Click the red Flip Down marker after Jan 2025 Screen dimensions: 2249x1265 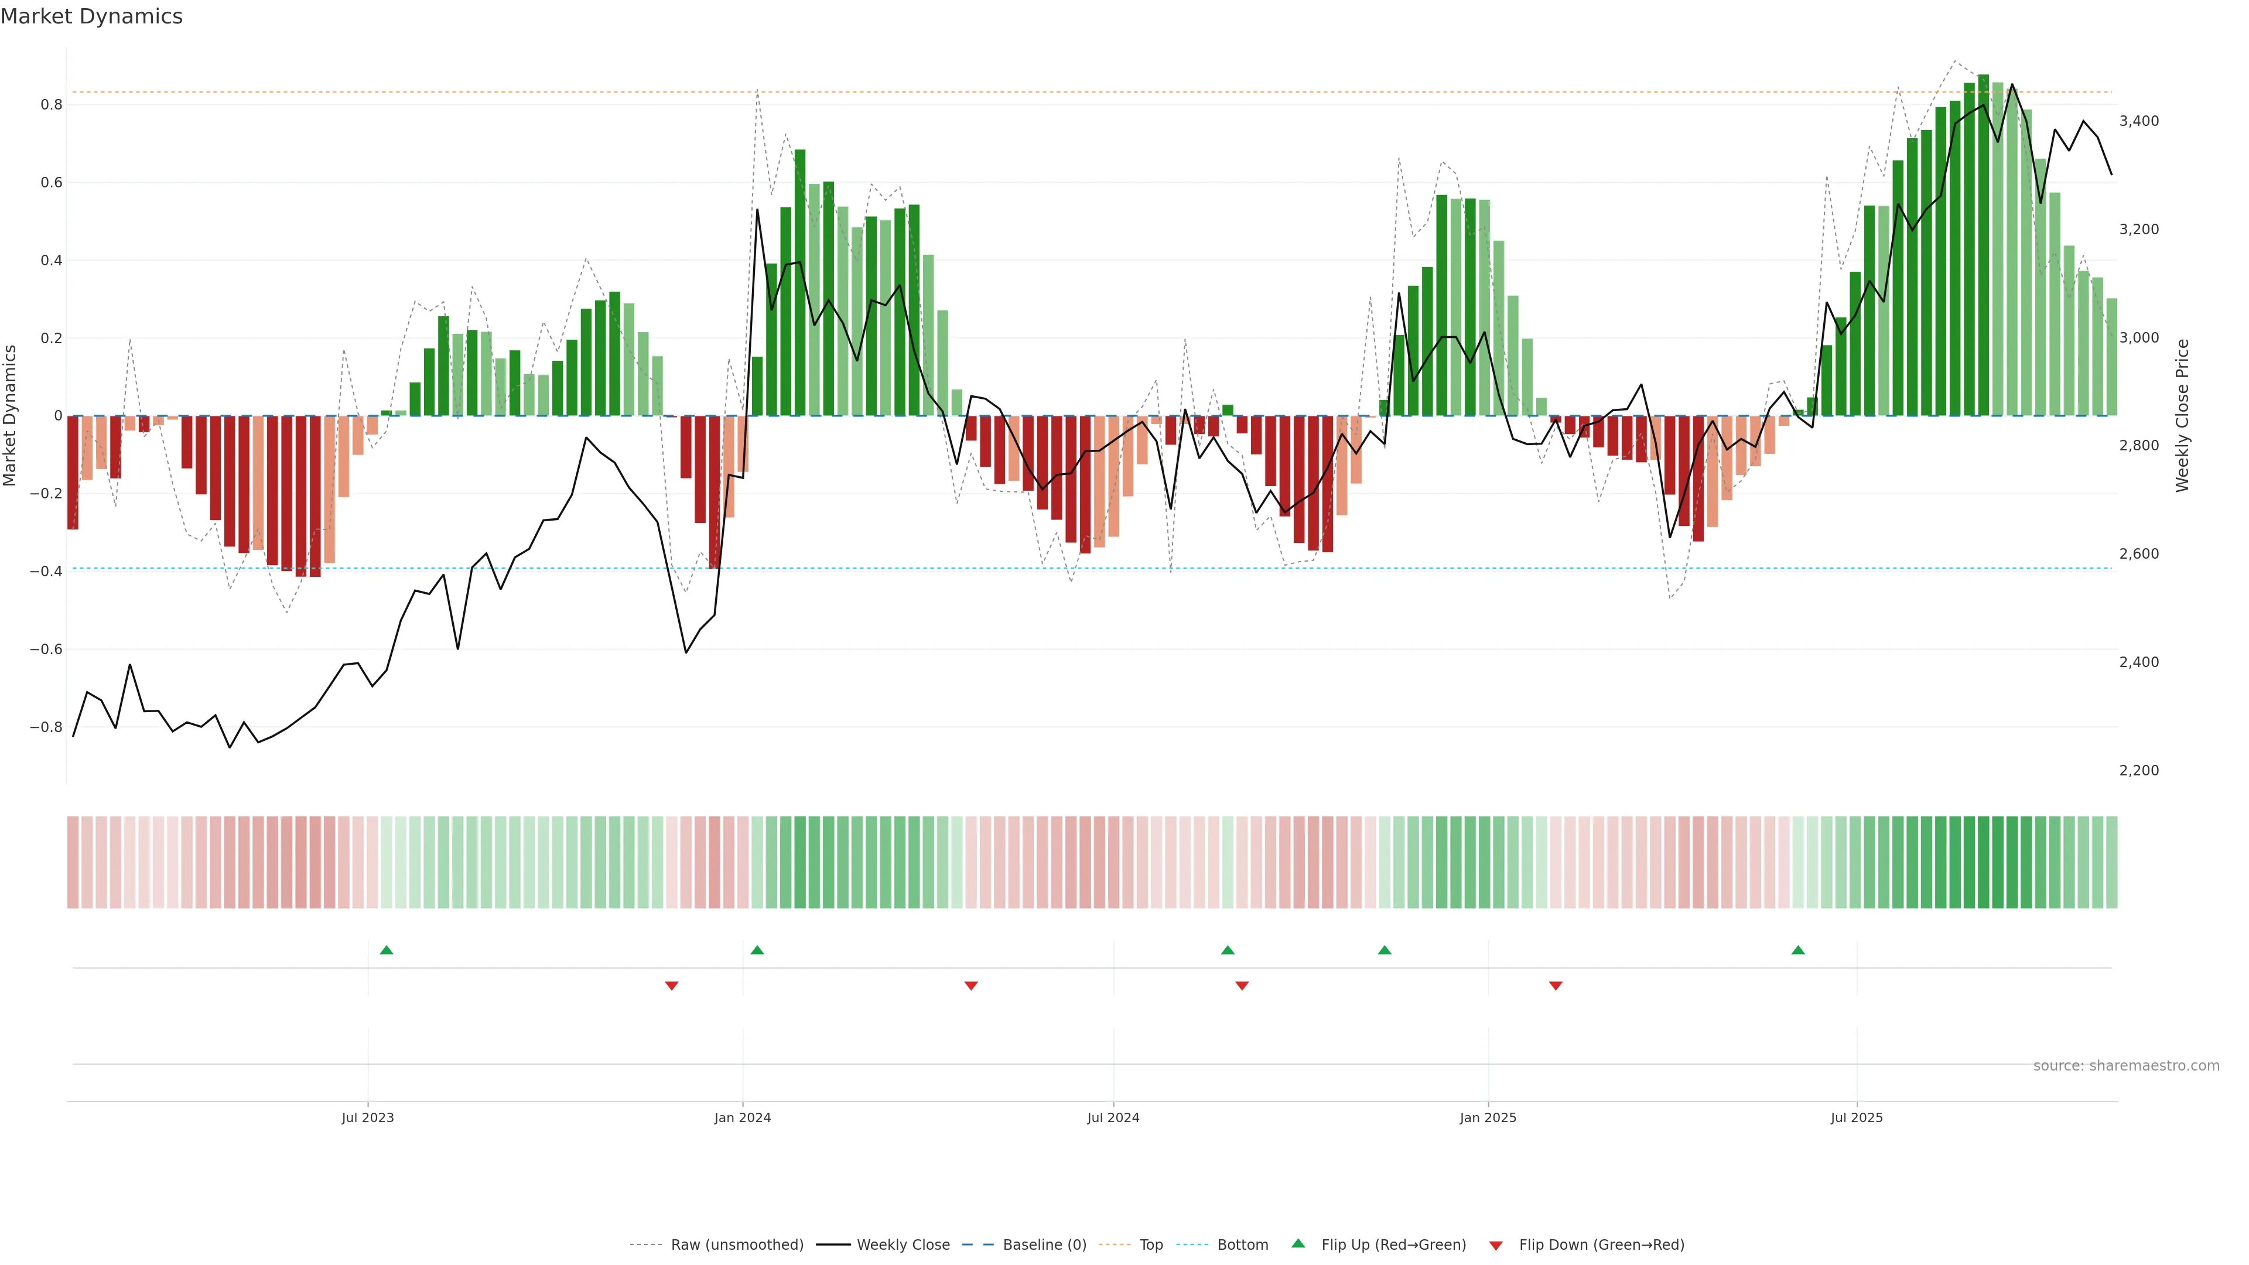tap(1555, 986)
